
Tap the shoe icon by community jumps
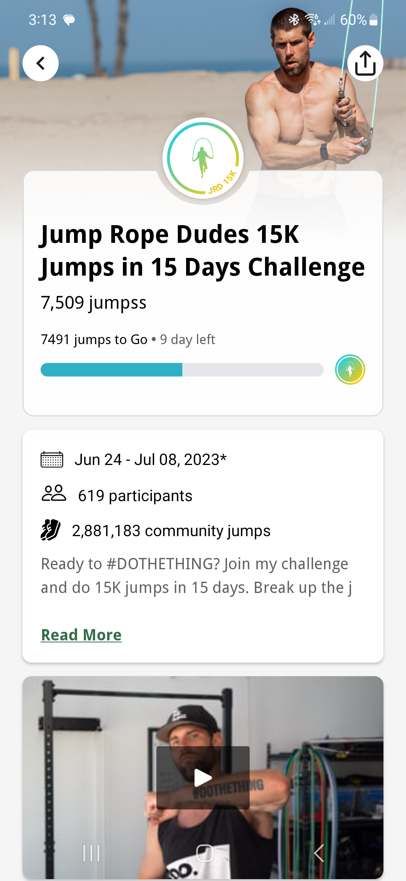[x=51, y=530]
